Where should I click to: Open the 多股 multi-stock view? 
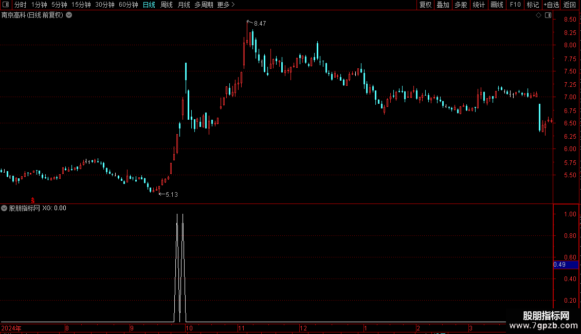point(461,5)
